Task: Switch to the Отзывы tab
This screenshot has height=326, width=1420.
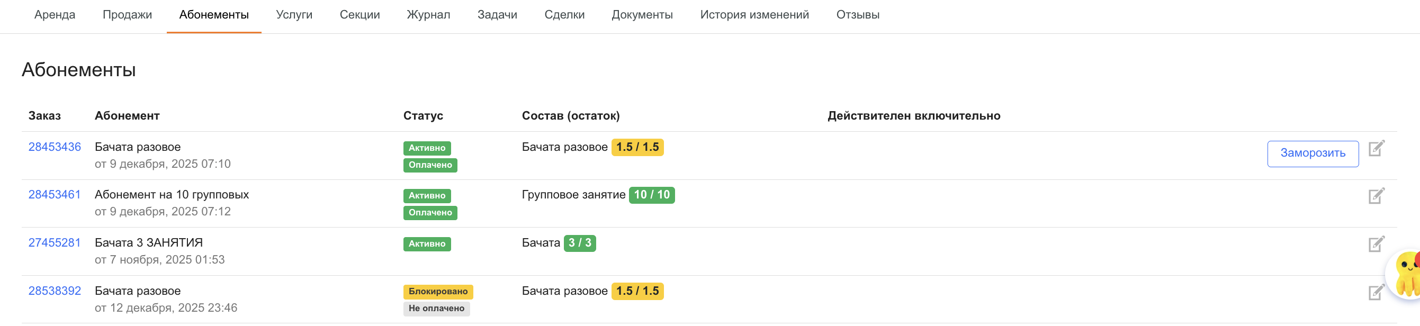Action: click(x=857, y=15)
